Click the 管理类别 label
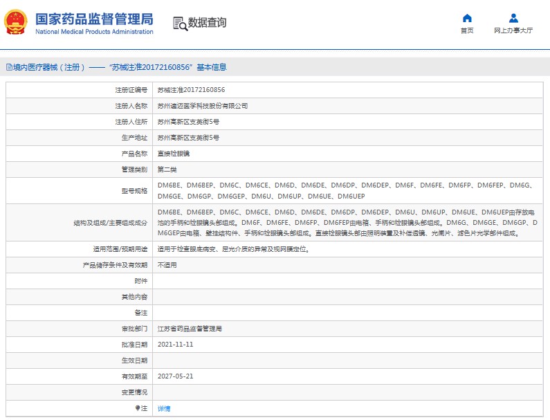The height and width of the screenshot is (420, 550). click(134, 170)
